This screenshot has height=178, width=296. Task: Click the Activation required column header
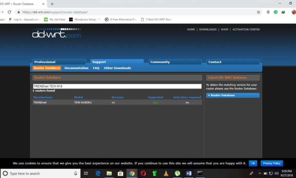pos(187,97)
